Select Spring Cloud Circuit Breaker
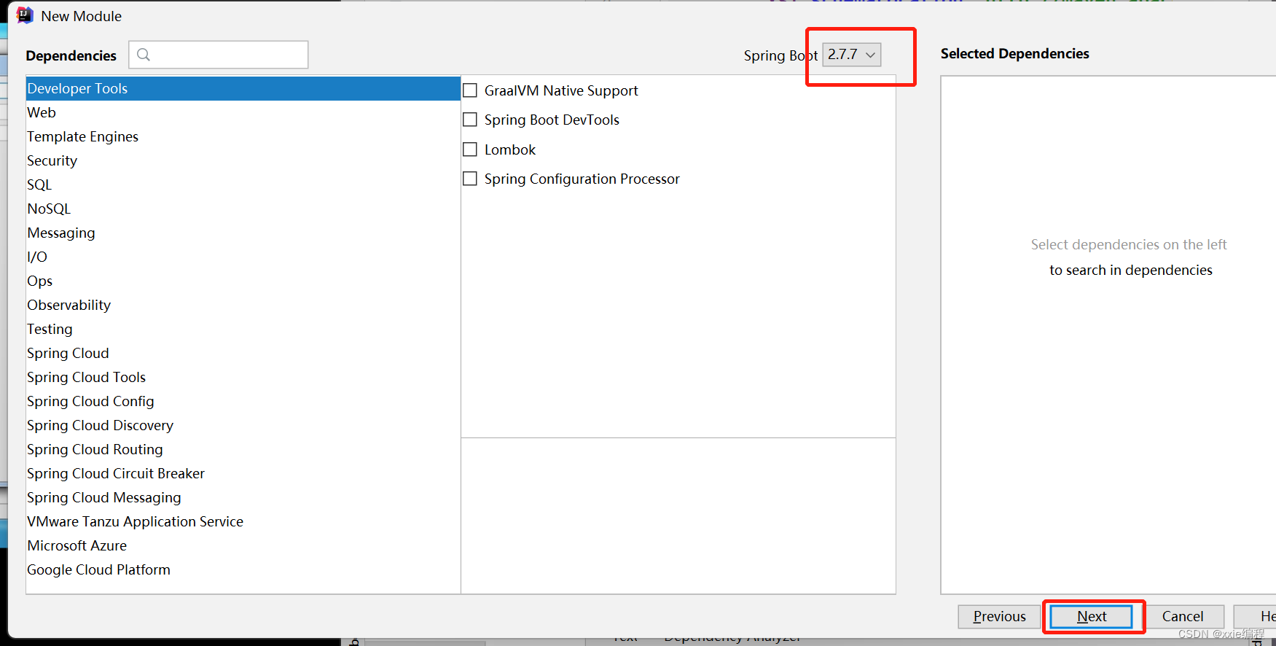 (x=243, y=473)
